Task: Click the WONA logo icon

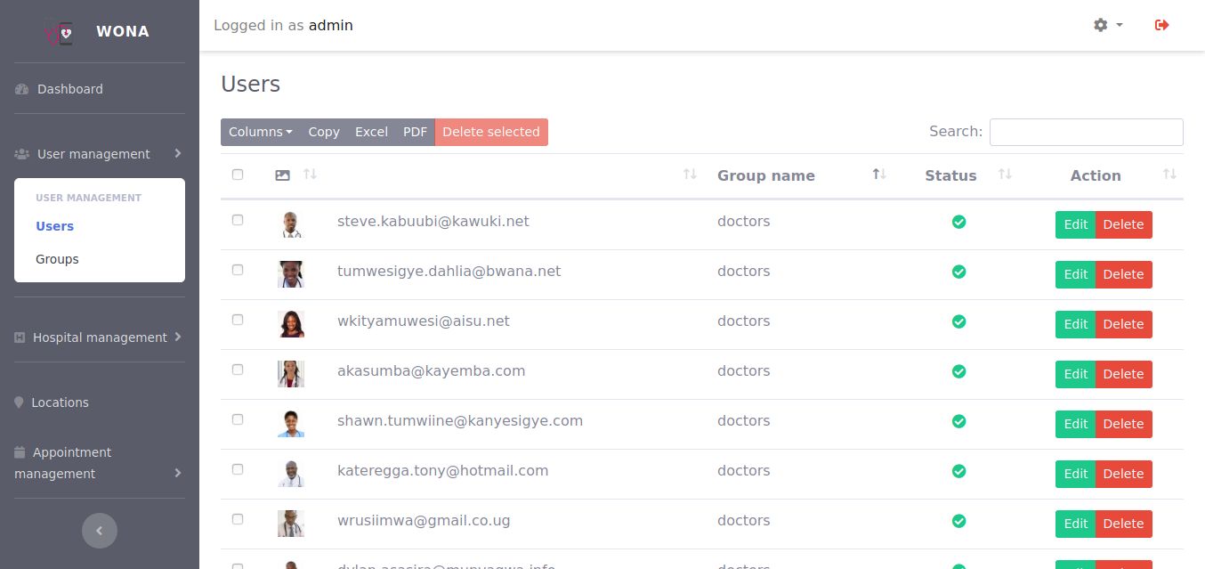Action: pos(60,32)
